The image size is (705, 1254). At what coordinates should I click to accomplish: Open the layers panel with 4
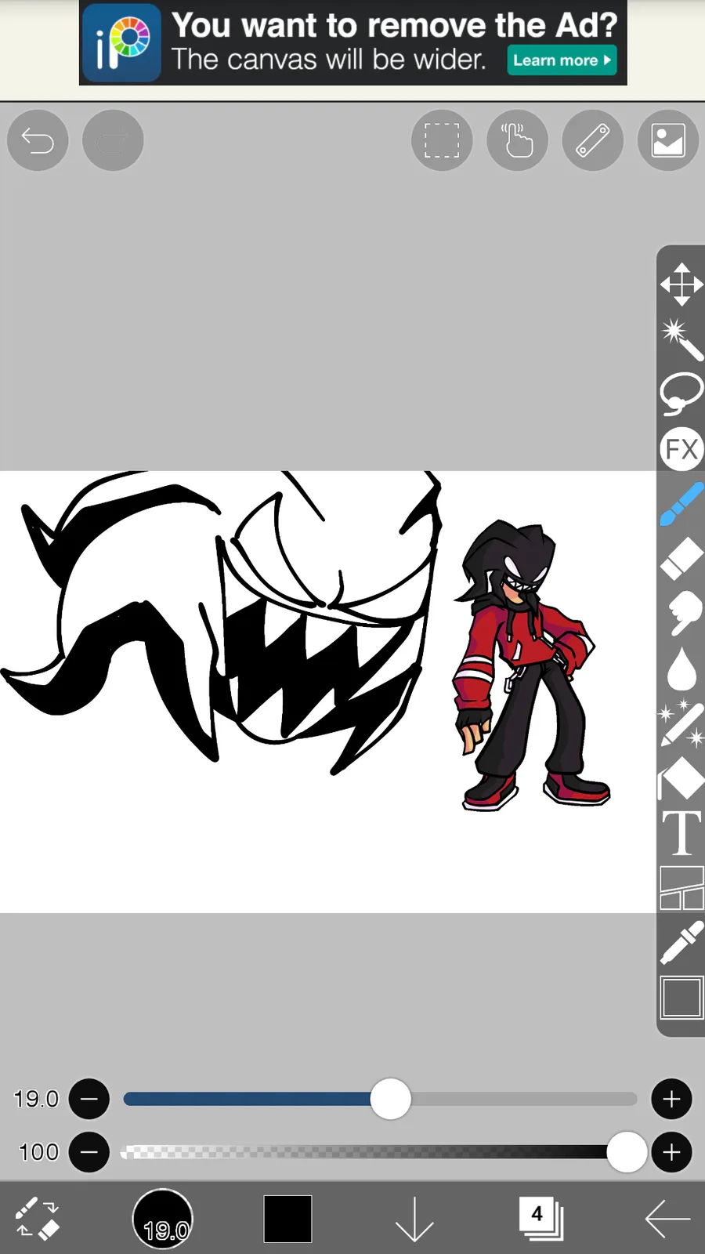(x=540, y=1219)
